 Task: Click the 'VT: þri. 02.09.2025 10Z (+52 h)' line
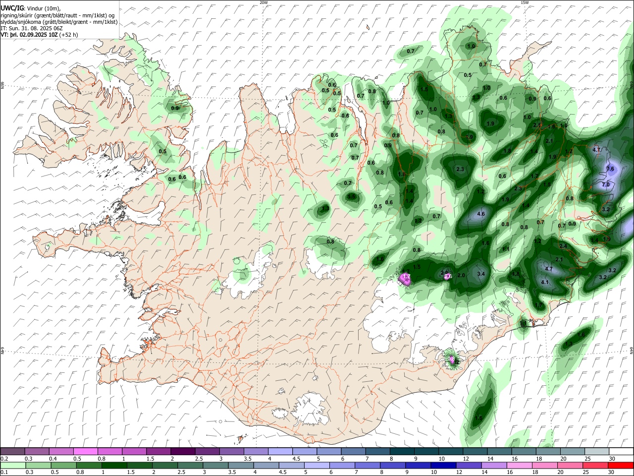(39, 35)
